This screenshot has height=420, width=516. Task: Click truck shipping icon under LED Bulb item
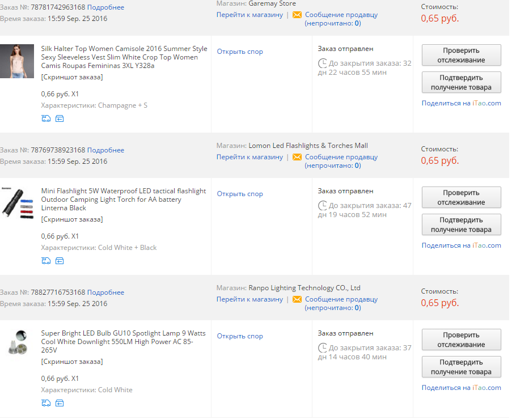coord(46,403)
